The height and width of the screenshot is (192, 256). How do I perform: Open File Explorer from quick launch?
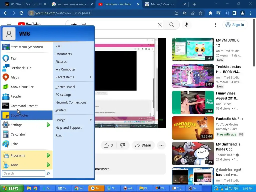(x=29, y=188)
